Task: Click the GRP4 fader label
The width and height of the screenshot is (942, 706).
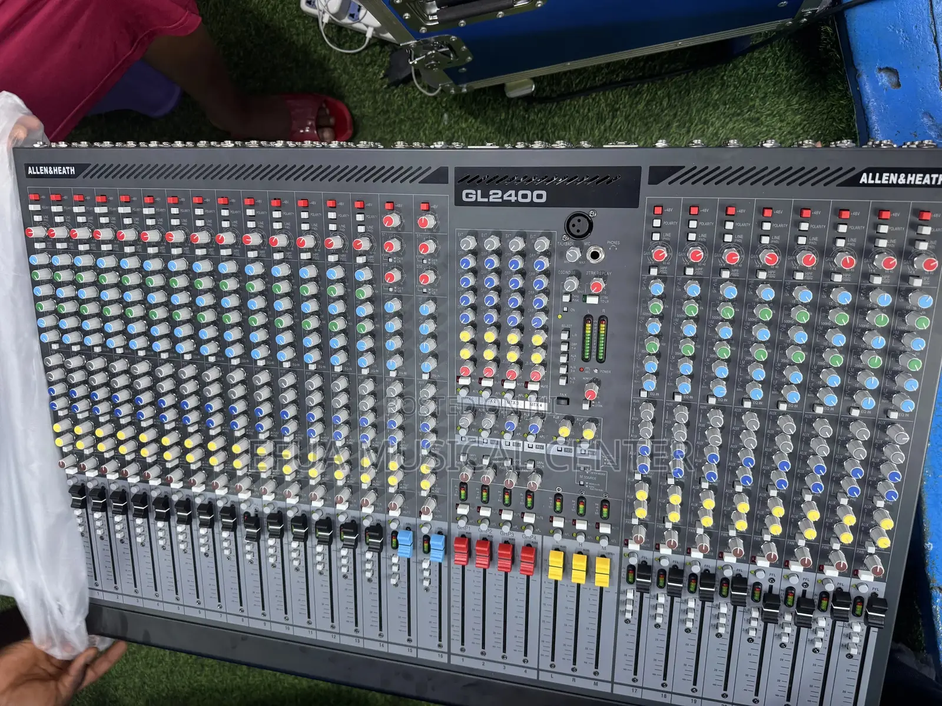Action: pyautogui.click(x=529, y=537)
